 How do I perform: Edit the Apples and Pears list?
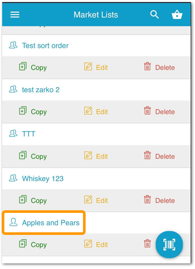pos(96,244)
